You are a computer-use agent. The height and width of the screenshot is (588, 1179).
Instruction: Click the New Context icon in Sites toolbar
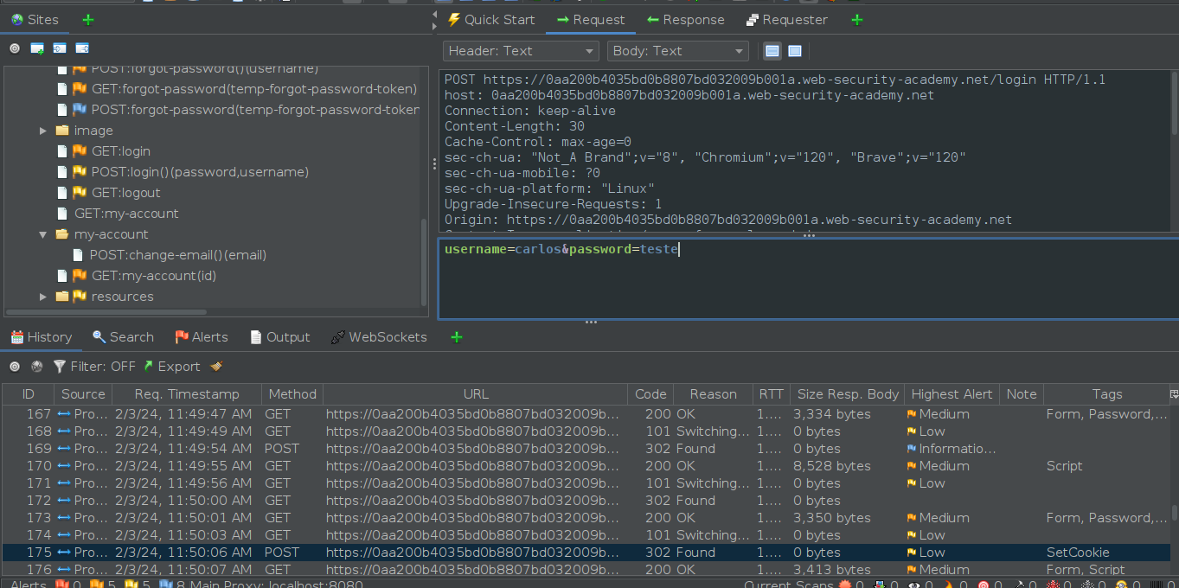(x=37, y=48)
